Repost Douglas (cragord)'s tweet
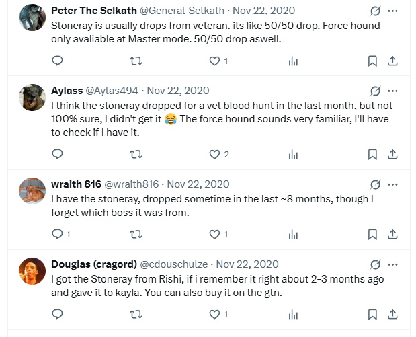Viewport: 416px width, 337px height. pyautogui.click(x=135, y=314)
